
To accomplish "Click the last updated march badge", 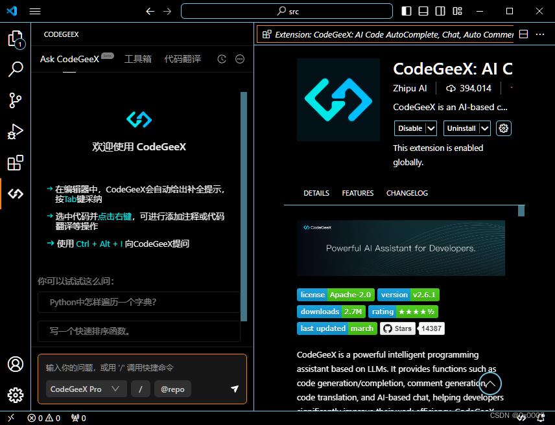I will click(x=337, y=328).
